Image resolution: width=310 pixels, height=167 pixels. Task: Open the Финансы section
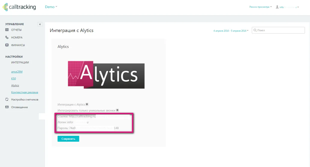tap(18, 45)
